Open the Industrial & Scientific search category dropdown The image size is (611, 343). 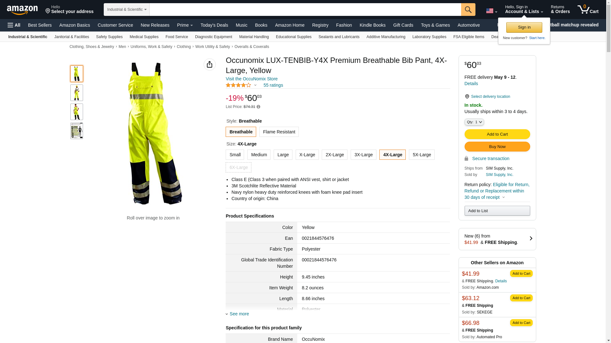127,10
